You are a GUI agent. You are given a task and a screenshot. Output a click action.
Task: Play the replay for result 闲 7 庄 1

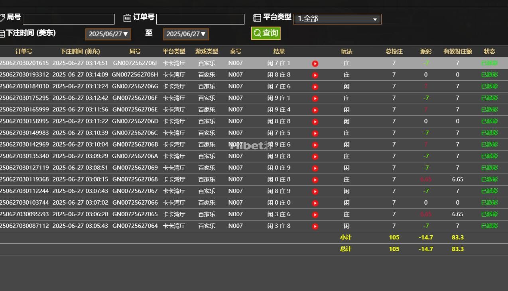[x=315, y=63]
